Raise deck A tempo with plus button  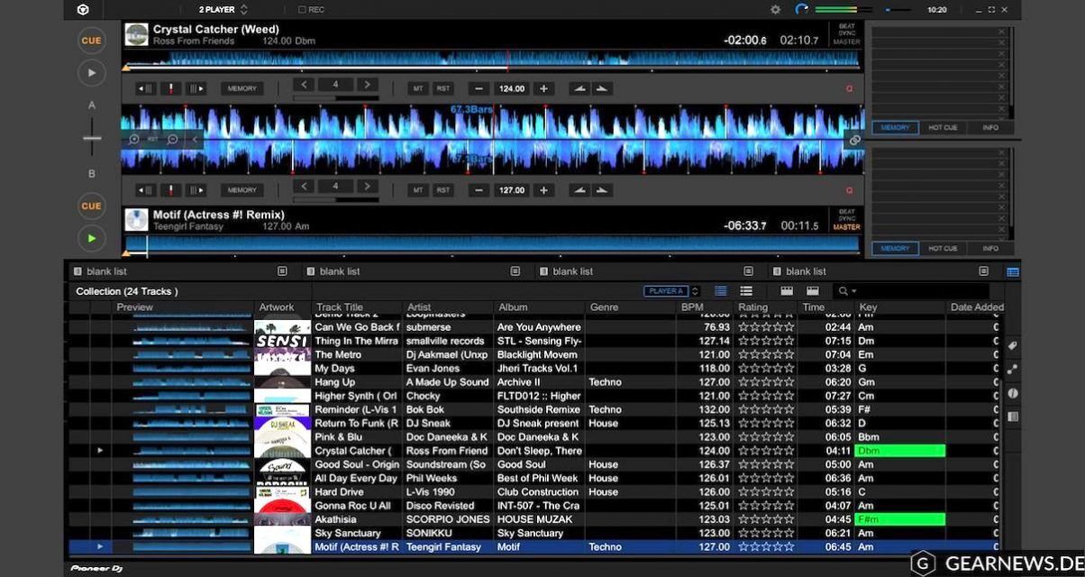coord(543,88)
